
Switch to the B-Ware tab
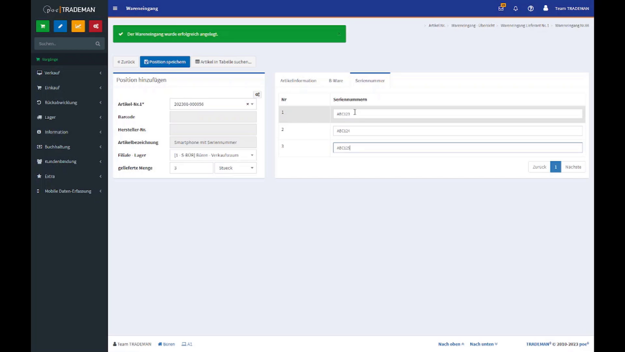(336, 81)
